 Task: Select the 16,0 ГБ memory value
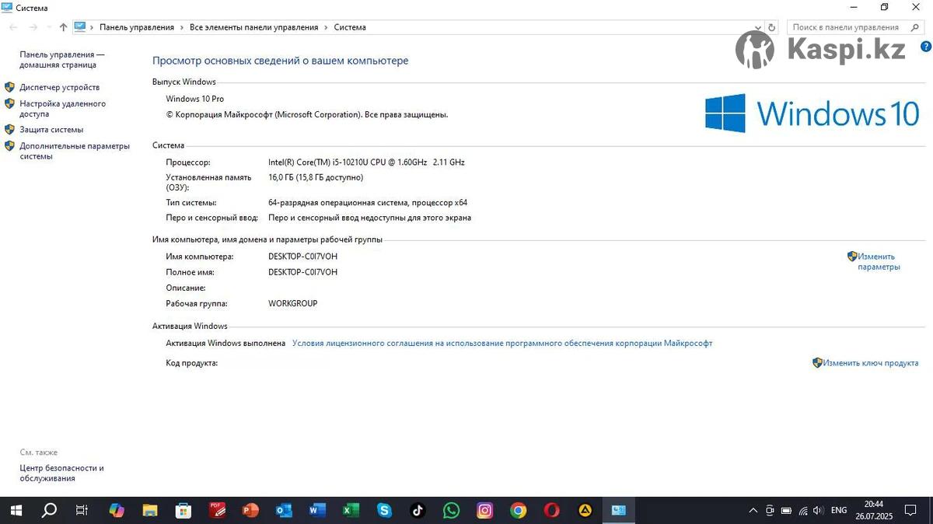click(x=316, y=177)
